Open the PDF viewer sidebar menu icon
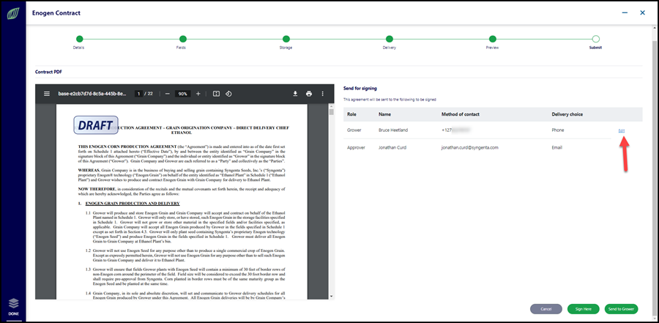This screenshot has width=659, height=323. coord(47,94)
